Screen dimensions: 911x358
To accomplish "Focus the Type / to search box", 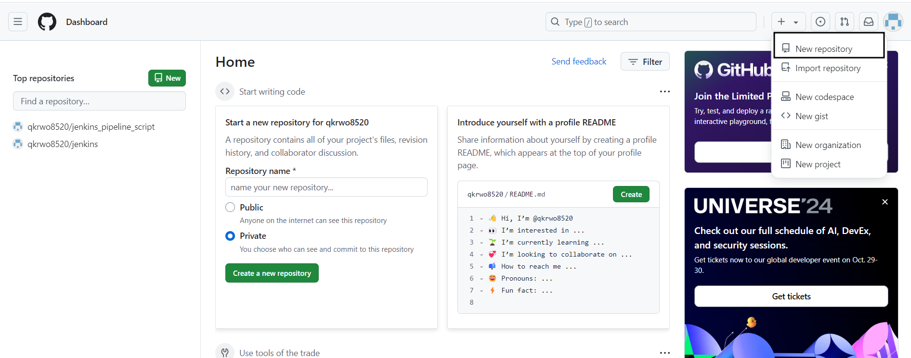I will pyautogui.click(x=651, y=22).
